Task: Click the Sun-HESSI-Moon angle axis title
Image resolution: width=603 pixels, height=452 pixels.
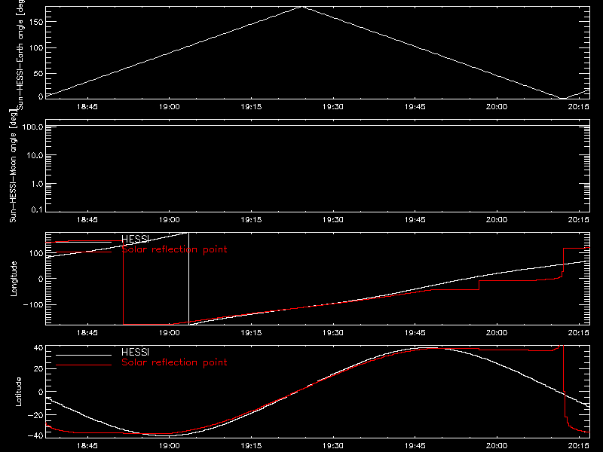Action: (13, 166)
